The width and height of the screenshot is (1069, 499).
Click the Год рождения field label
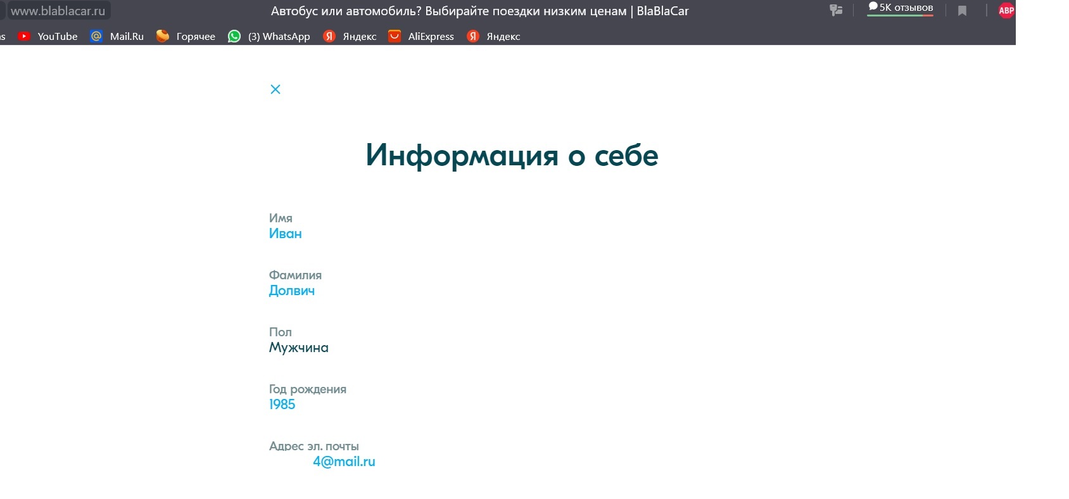click(308, 389)
